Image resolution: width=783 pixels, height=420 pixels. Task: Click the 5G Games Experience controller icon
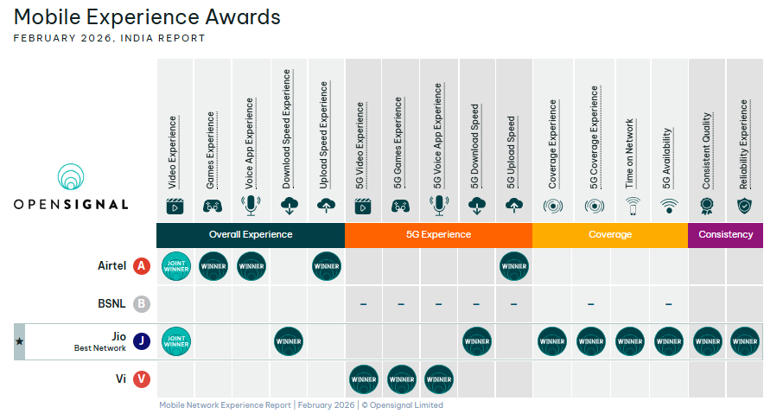(400, 206)
